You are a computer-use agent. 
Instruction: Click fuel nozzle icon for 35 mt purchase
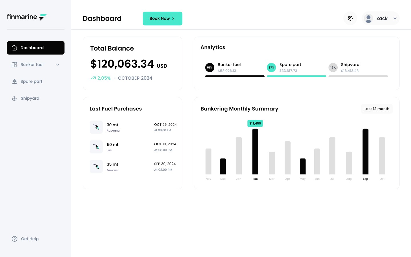(96, 166)
